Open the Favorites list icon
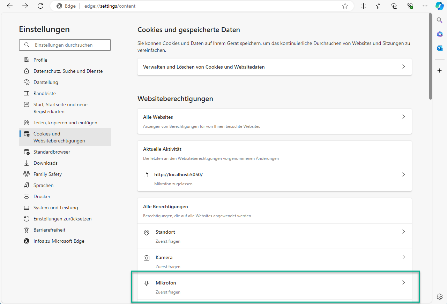The image size is (447, 304). (x=379, y=6)
